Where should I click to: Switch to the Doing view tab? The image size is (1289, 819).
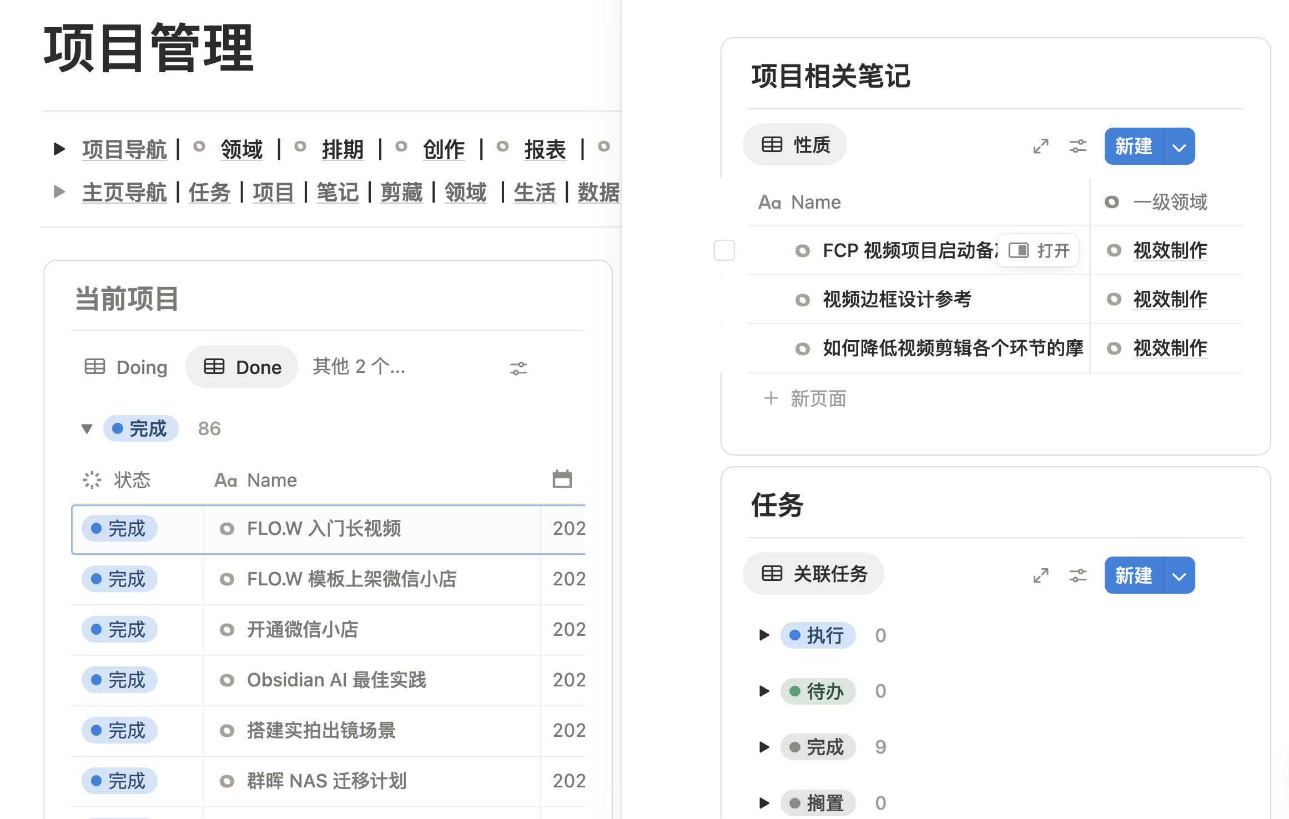coord(127,367)
